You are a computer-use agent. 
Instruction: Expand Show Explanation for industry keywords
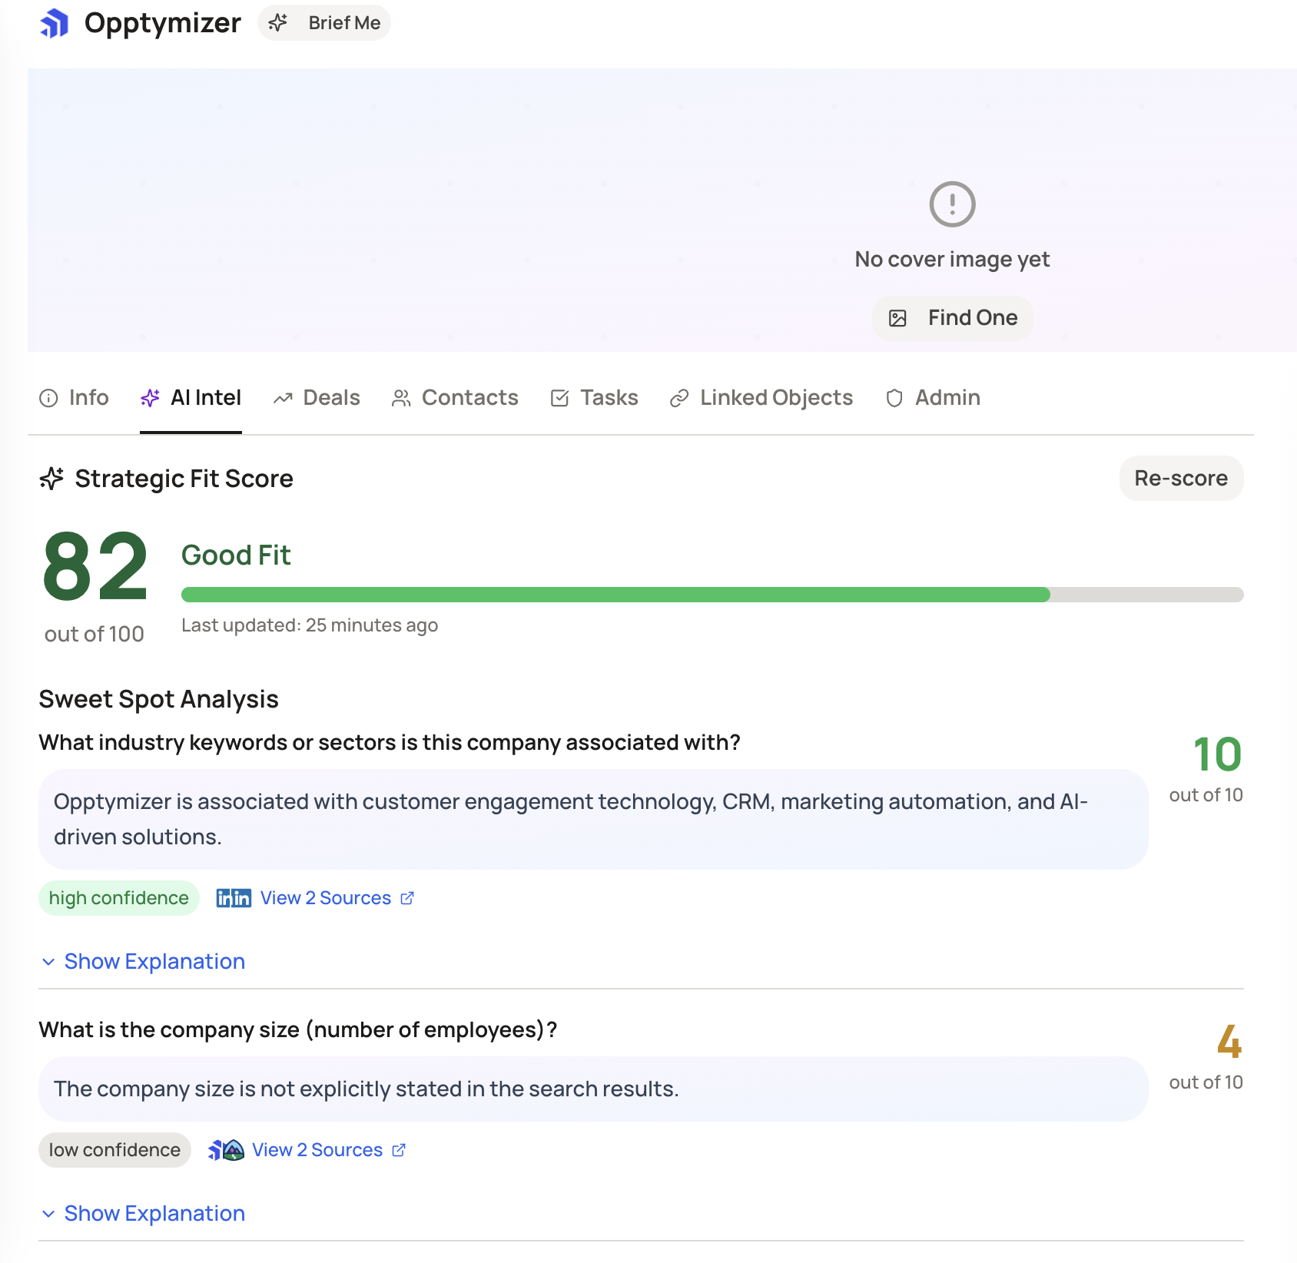coord(154,962)
